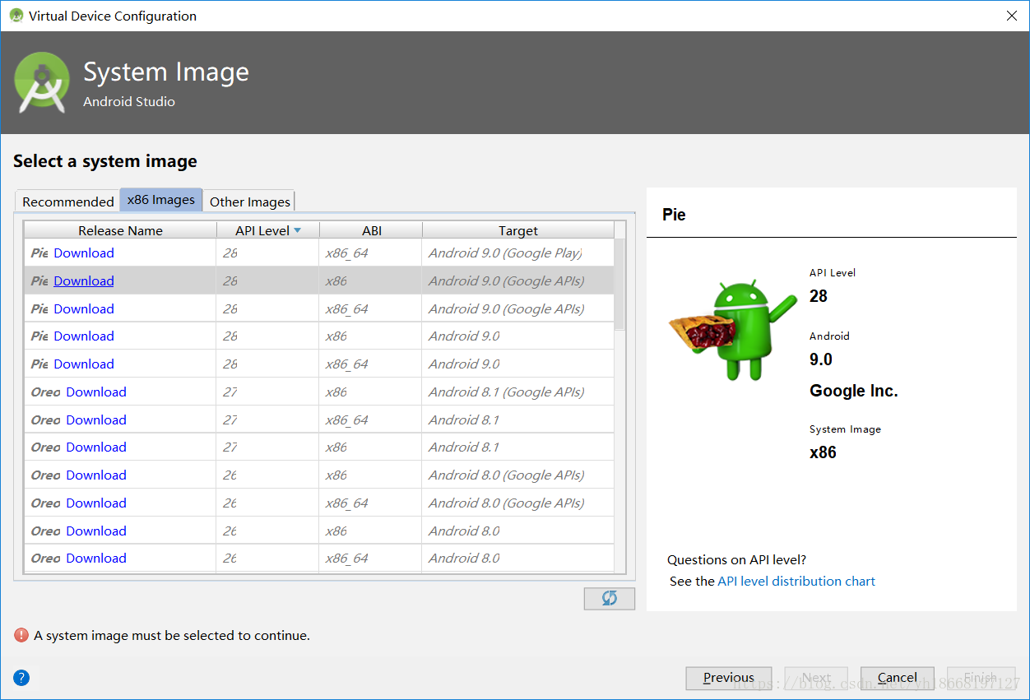Click the 'Select a system image' heading

(105, 161)
